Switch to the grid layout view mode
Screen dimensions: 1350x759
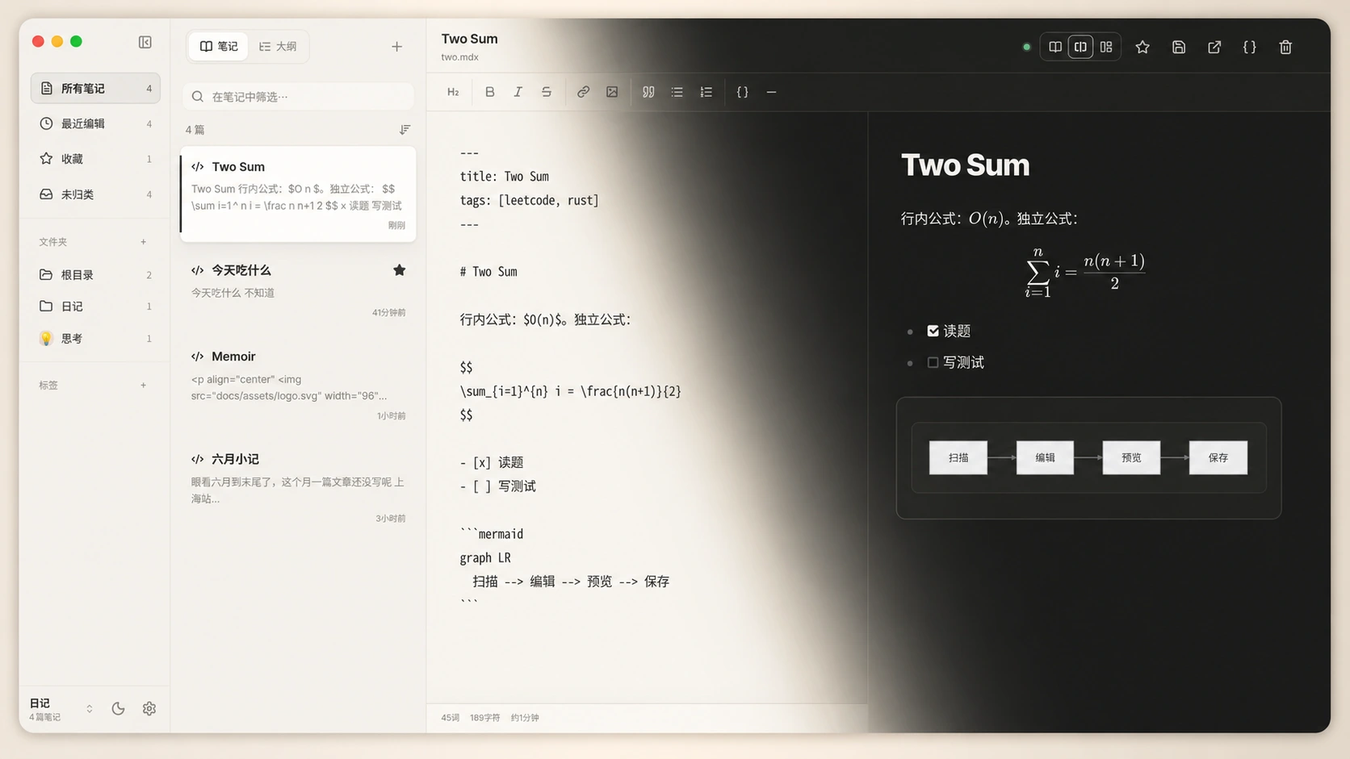tap(1106, 47)
